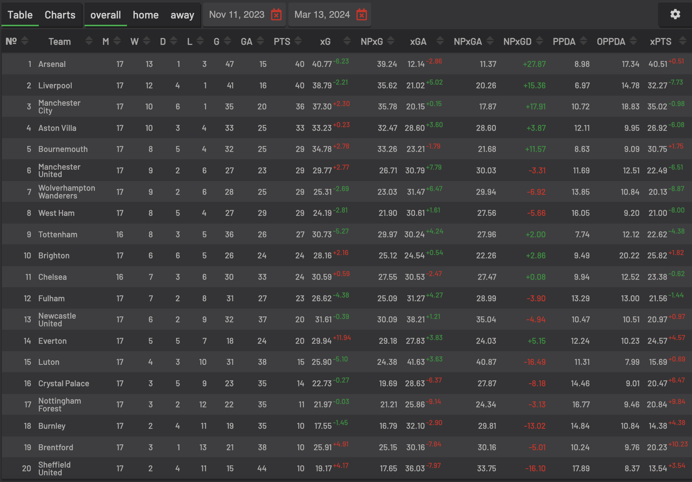
Task: Sort by OPPDA column arrows
Action: (x=633, y=41)
